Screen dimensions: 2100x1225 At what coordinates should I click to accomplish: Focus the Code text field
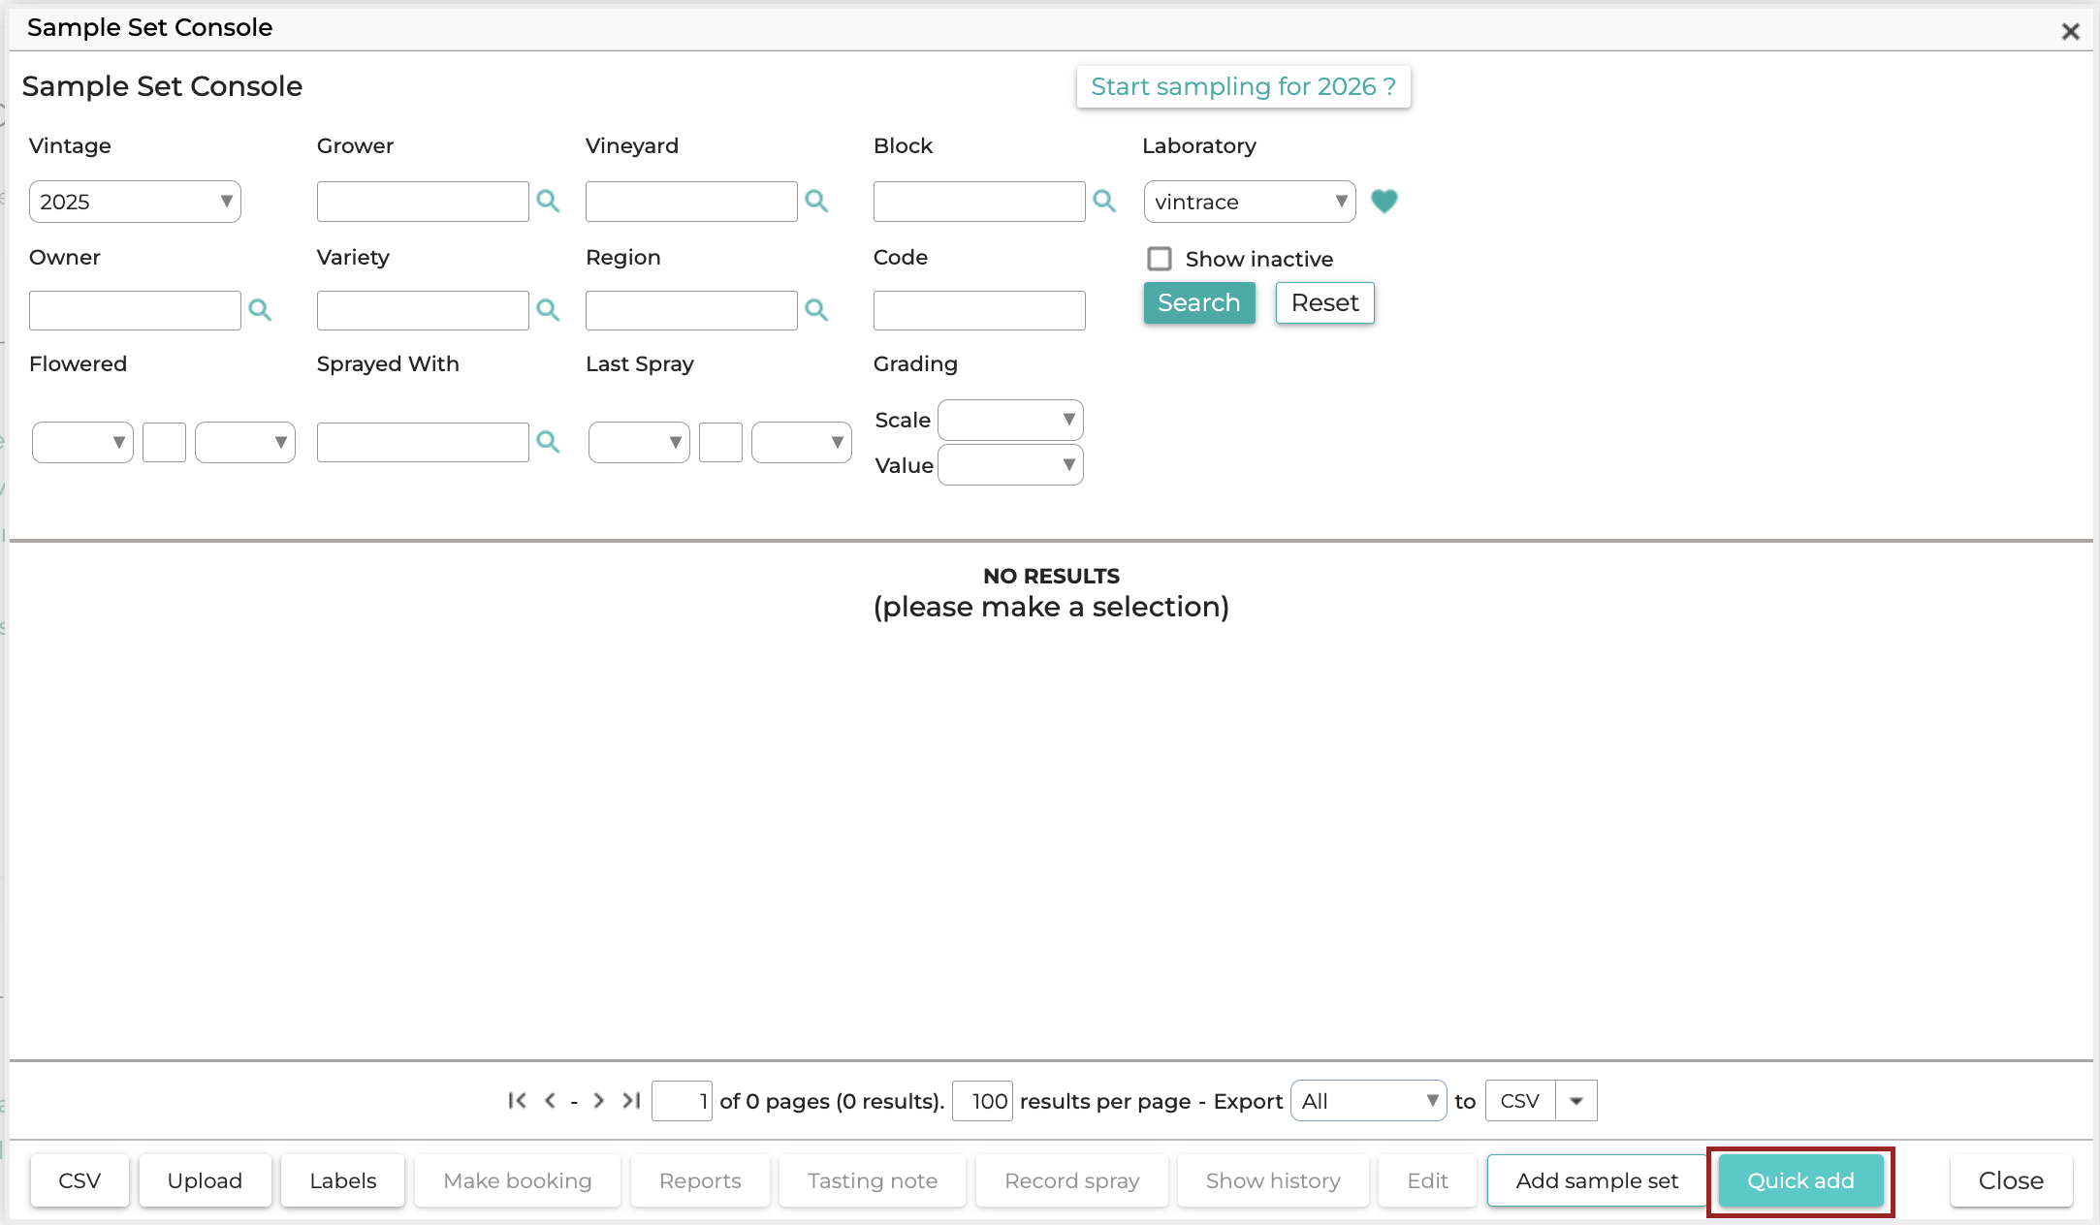979,310
